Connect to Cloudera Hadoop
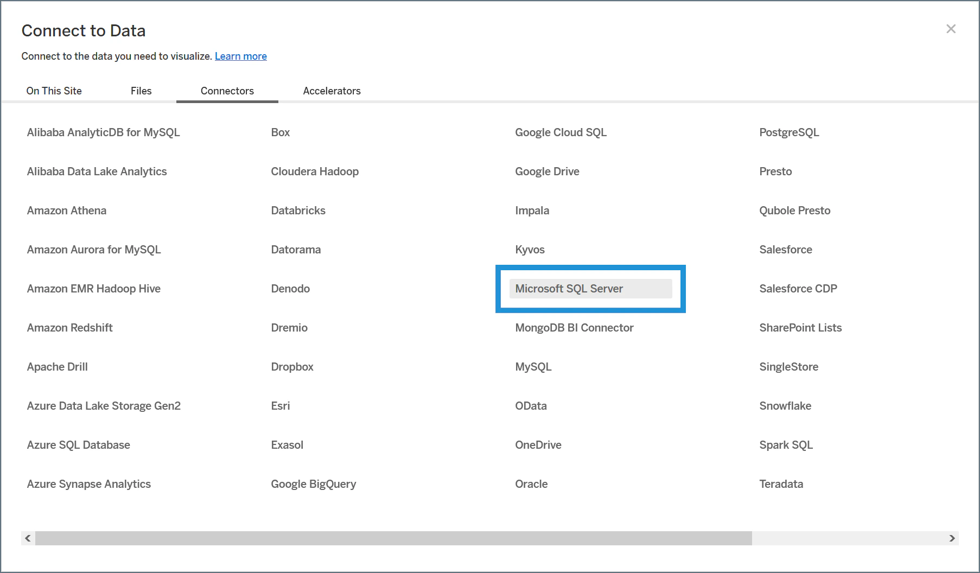The height and width of the screenshot is (573, 980). point(315,171)
